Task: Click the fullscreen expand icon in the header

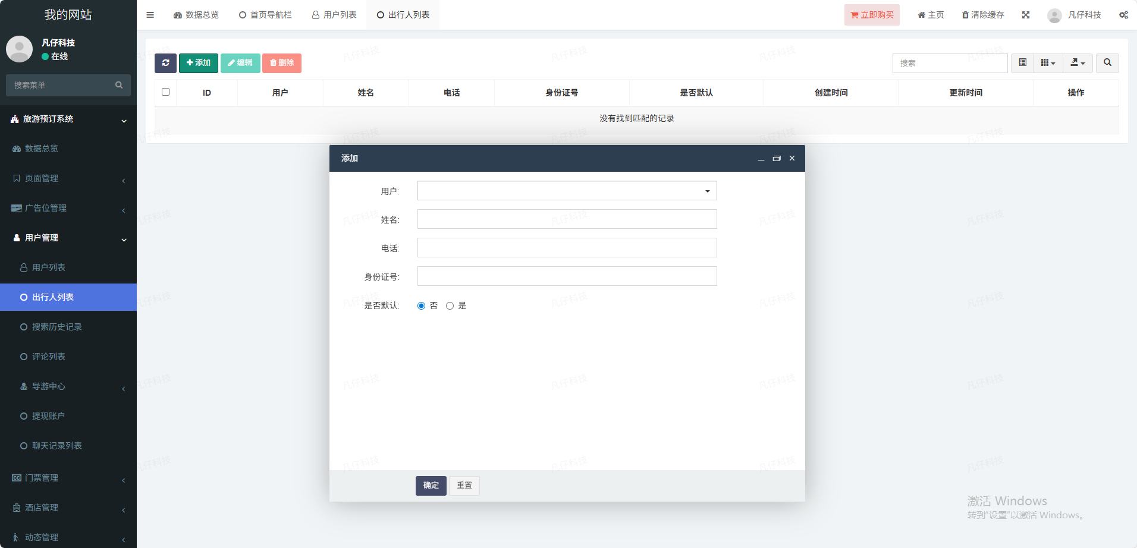Action: 1026,15
